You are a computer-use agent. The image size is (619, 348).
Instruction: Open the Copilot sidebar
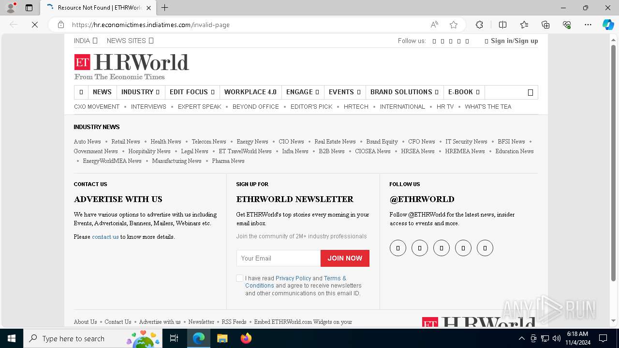(x=608, y=25)
